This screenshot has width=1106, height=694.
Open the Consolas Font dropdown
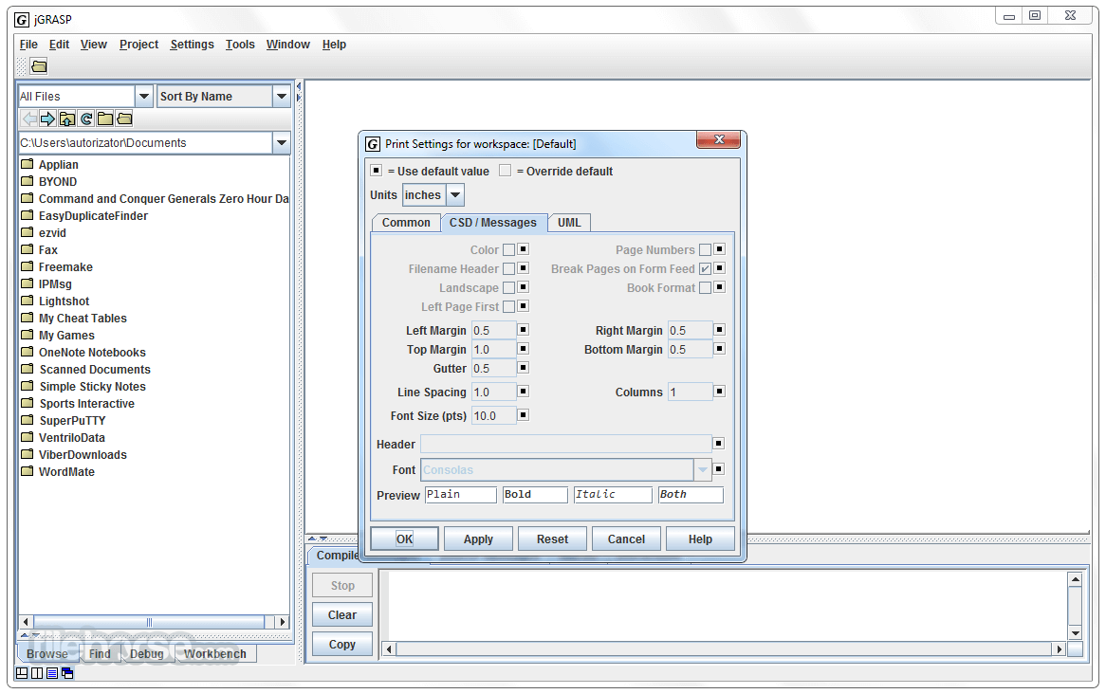(x=703, y=469)
